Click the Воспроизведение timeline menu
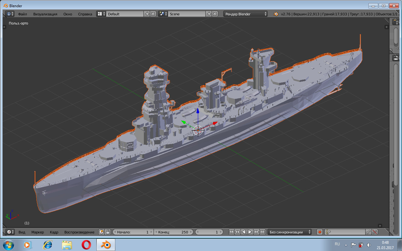The height and width of the screenshot is (251, 402). pyautogui.click(x=79, y=232)
